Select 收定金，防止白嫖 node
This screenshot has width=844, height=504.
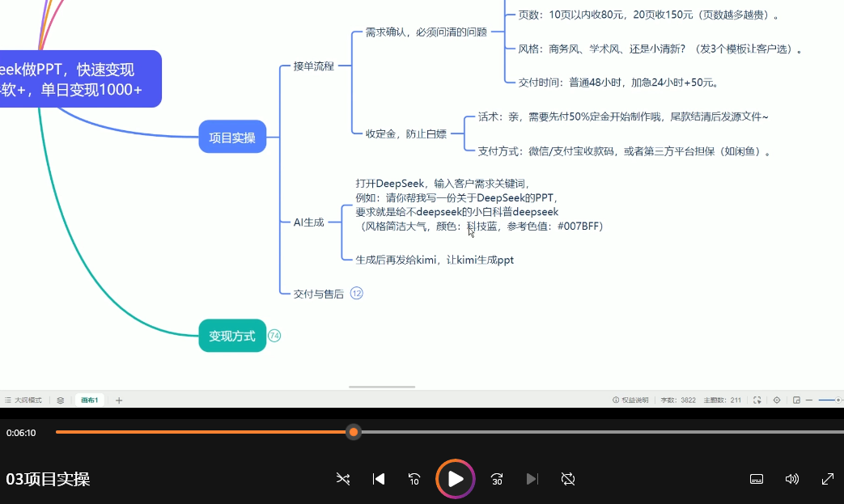[x=406, y=134]
